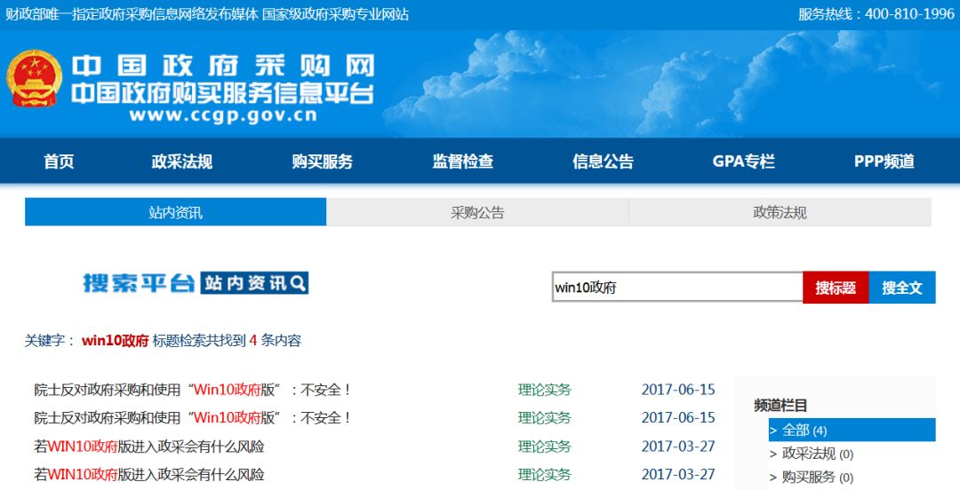Viewport: 960px width, 490px height.
Task: Open first 院士反对政府采购 article dated 2017-06-15
Action: [193, 390]
